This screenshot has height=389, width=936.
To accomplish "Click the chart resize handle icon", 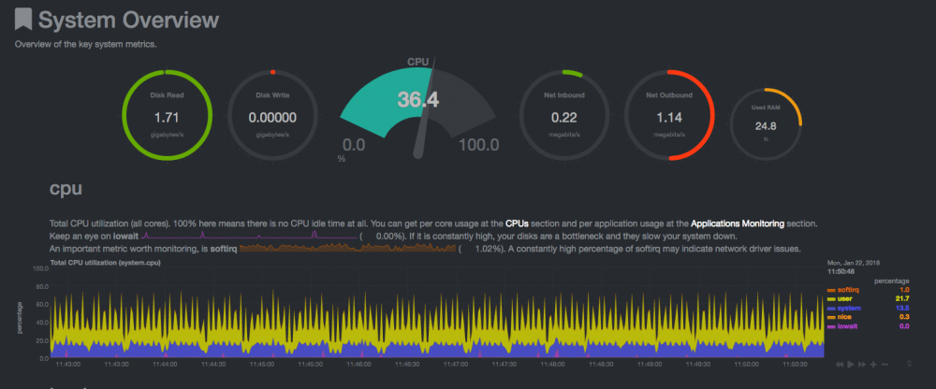I will point(909,364).
